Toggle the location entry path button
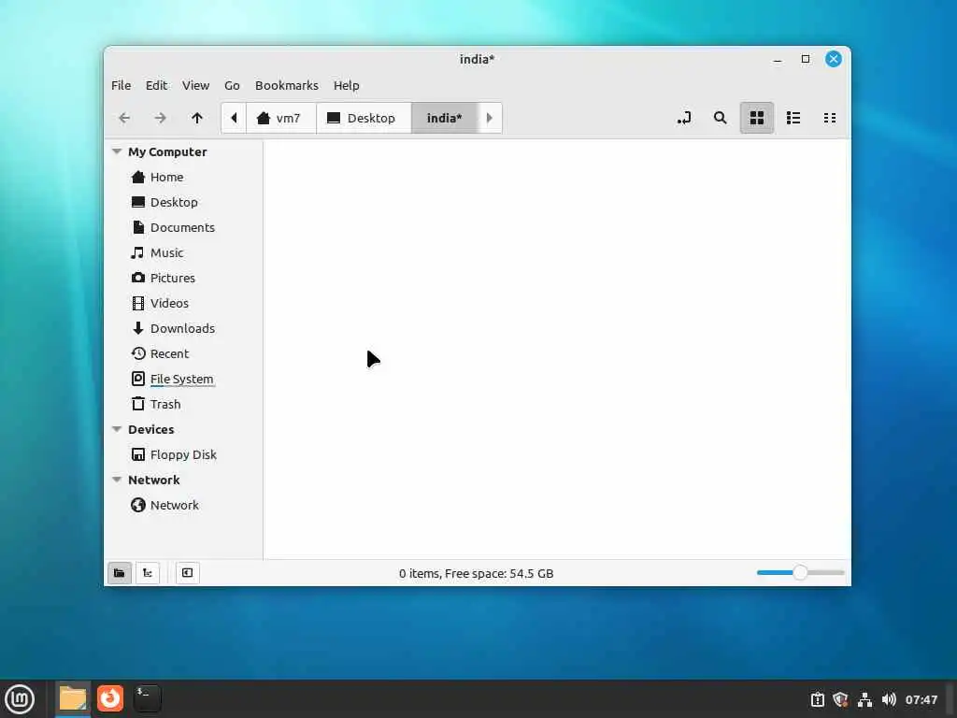Viewport: 957px width, 718px height. coord(684,118)
